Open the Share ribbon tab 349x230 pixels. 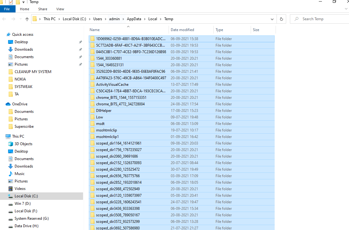[43, 9]
